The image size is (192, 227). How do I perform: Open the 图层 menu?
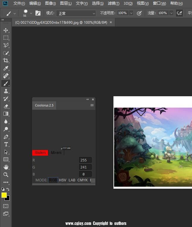(x=66, y=3)
